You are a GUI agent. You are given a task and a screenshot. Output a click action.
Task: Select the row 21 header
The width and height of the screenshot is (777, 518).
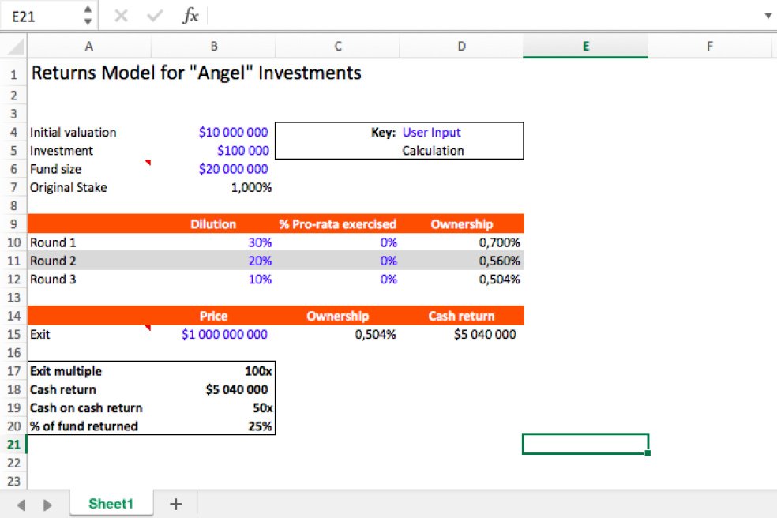pyautogui.click(x=13, y=444)
